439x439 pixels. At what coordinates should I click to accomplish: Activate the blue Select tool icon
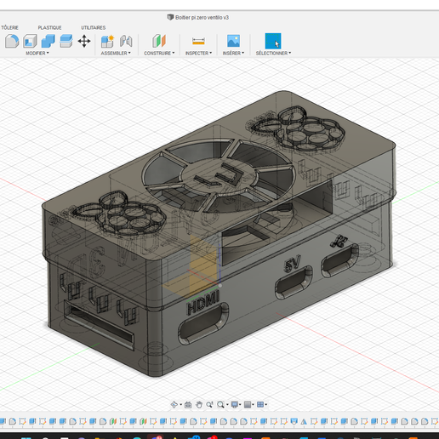pyautogui.click(x=273, y=41)
